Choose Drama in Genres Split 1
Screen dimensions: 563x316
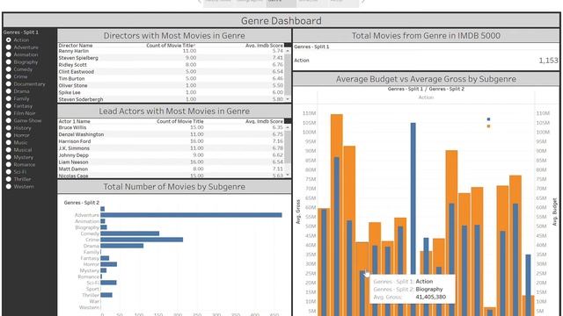point(9,91)
